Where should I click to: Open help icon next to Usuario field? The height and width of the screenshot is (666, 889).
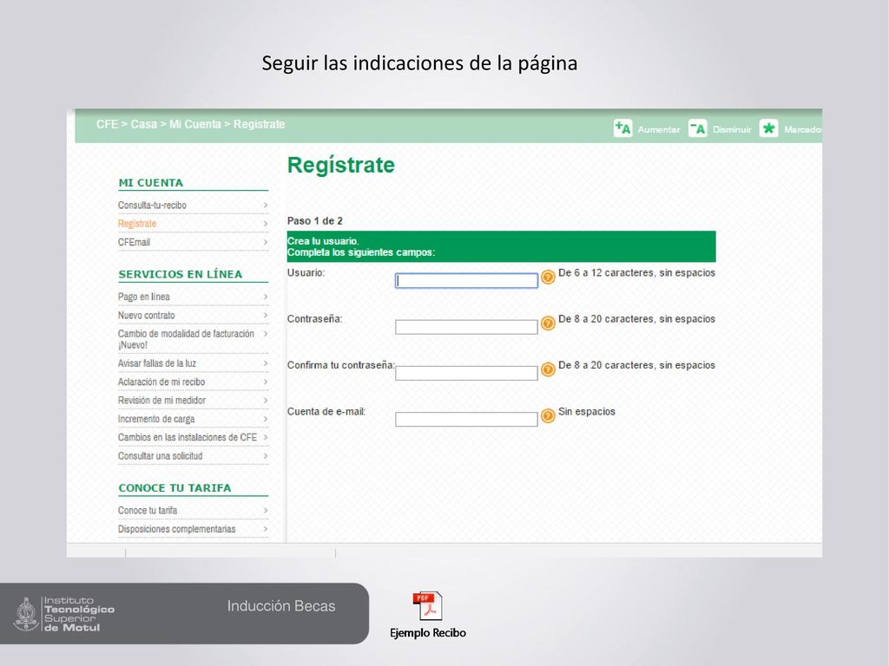click(x=548, y=277)
